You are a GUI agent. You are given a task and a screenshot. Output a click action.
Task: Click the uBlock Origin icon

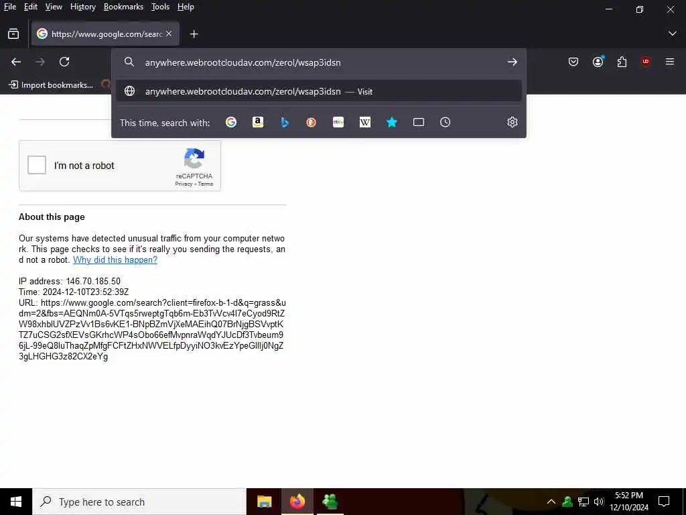(646, 62)
